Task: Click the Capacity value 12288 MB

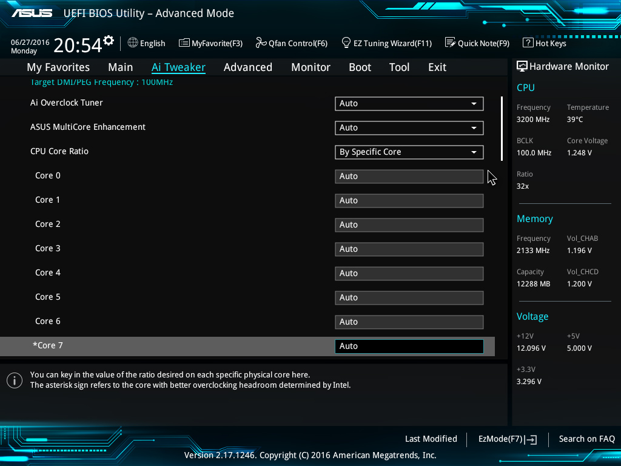Action: click(534, 284)
